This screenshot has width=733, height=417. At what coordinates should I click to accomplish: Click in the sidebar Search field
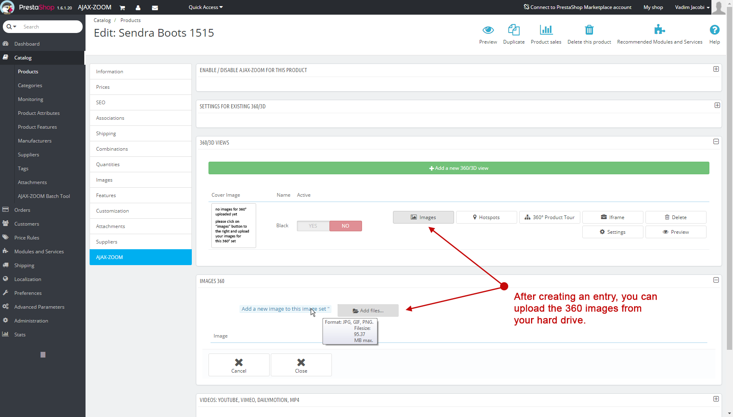(x=51, y=27)
